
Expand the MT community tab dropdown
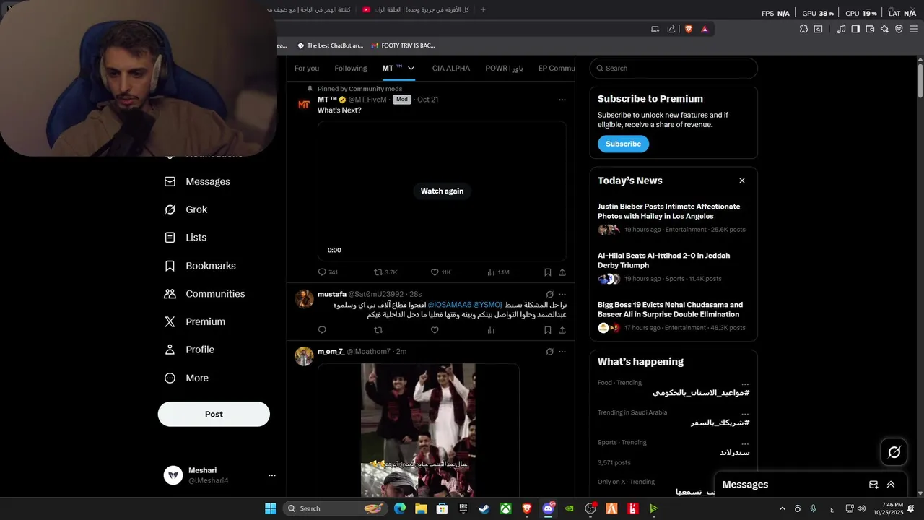tap(411, 68)
